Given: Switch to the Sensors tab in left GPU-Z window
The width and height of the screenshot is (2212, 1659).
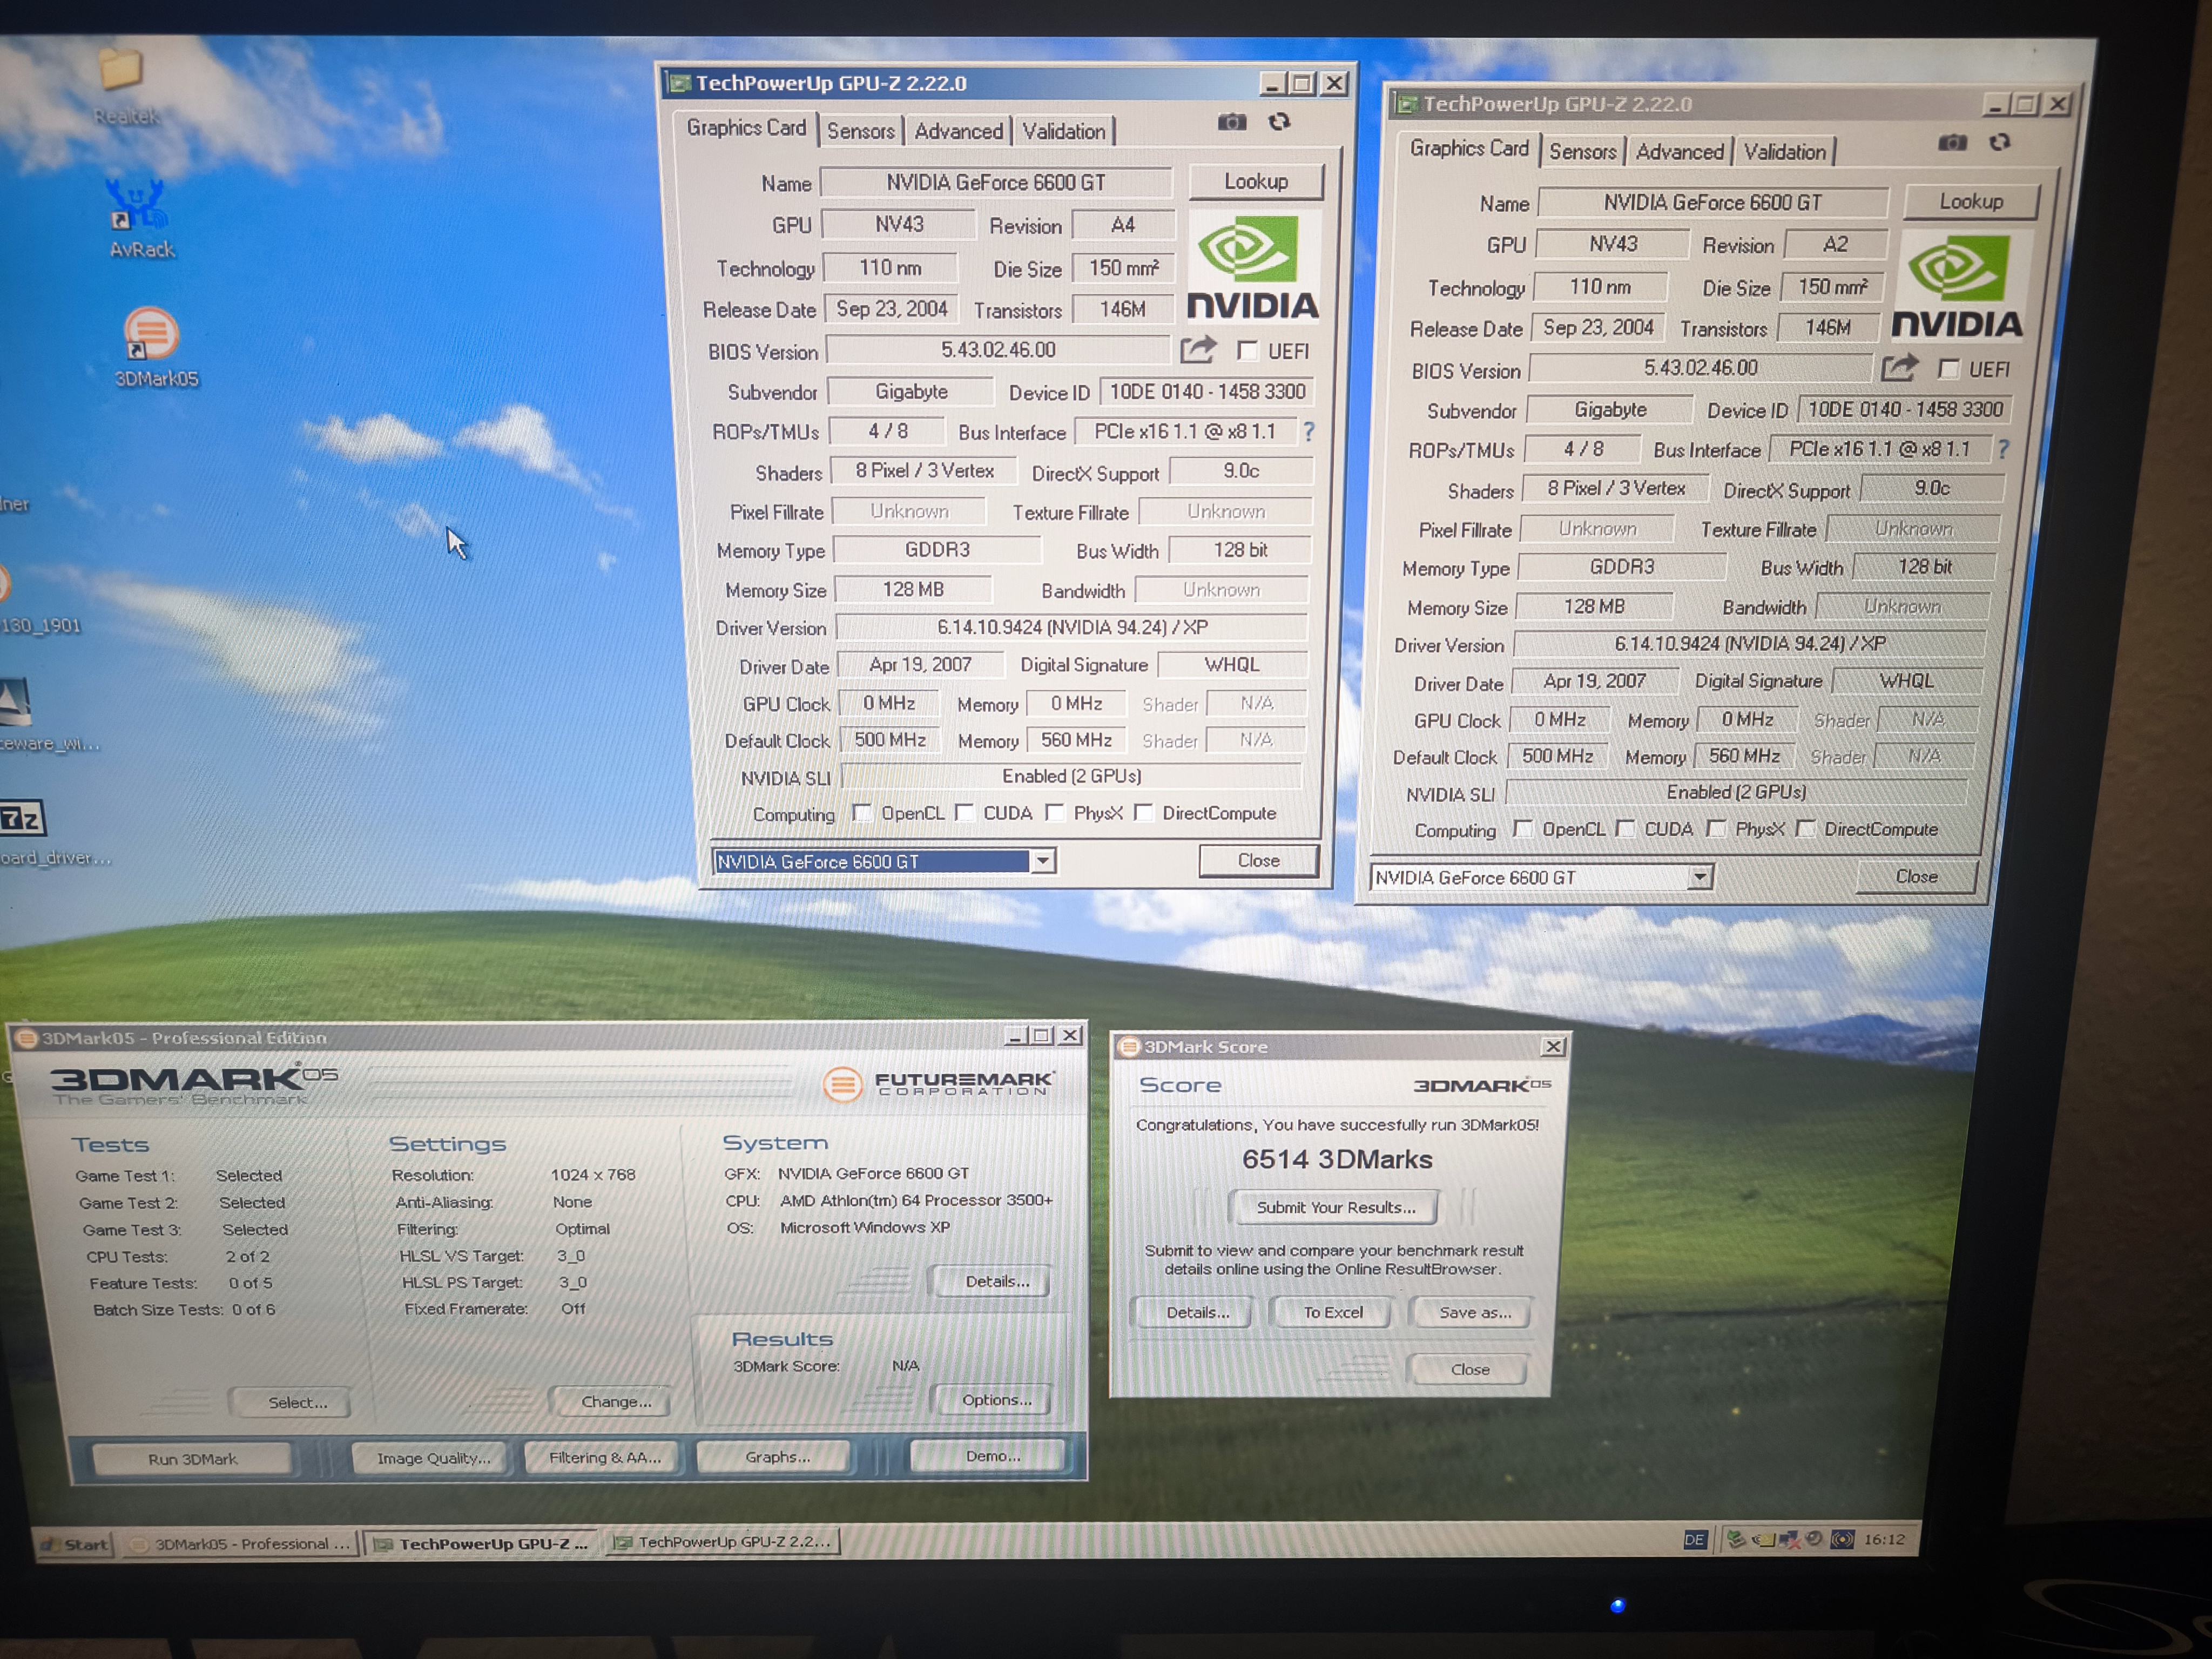Looking at the screenshot, I should 860,131.
